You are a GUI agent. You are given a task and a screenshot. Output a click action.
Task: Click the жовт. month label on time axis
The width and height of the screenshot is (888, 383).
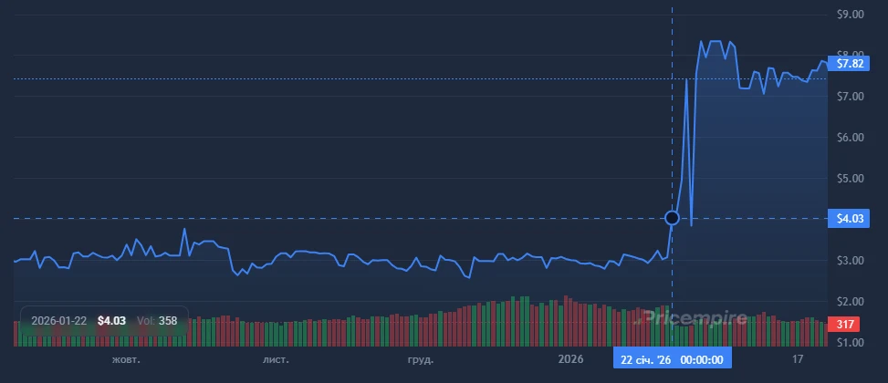click(x=126, y=359)
